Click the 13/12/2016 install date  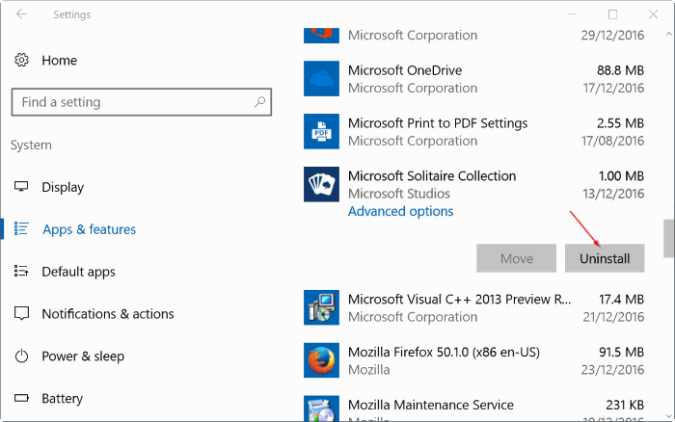tap(613, 194)
